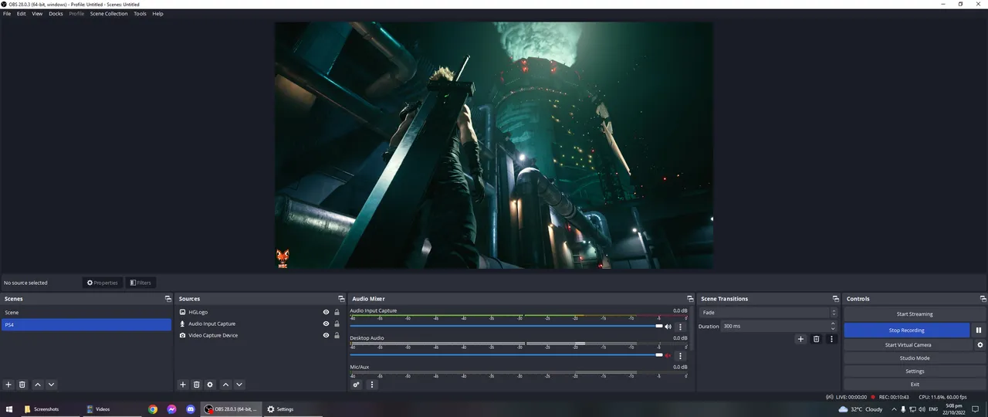This screenshot has height=417, width=988.
Task: Pause the recording
Action: pos(979,330)
